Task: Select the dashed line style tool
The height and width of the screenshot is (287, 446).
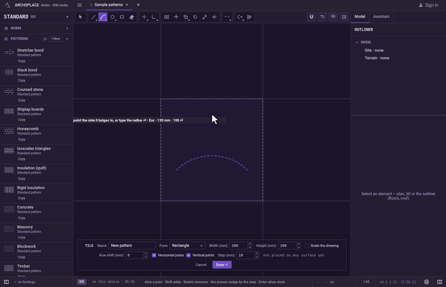Action: (227, 17)
